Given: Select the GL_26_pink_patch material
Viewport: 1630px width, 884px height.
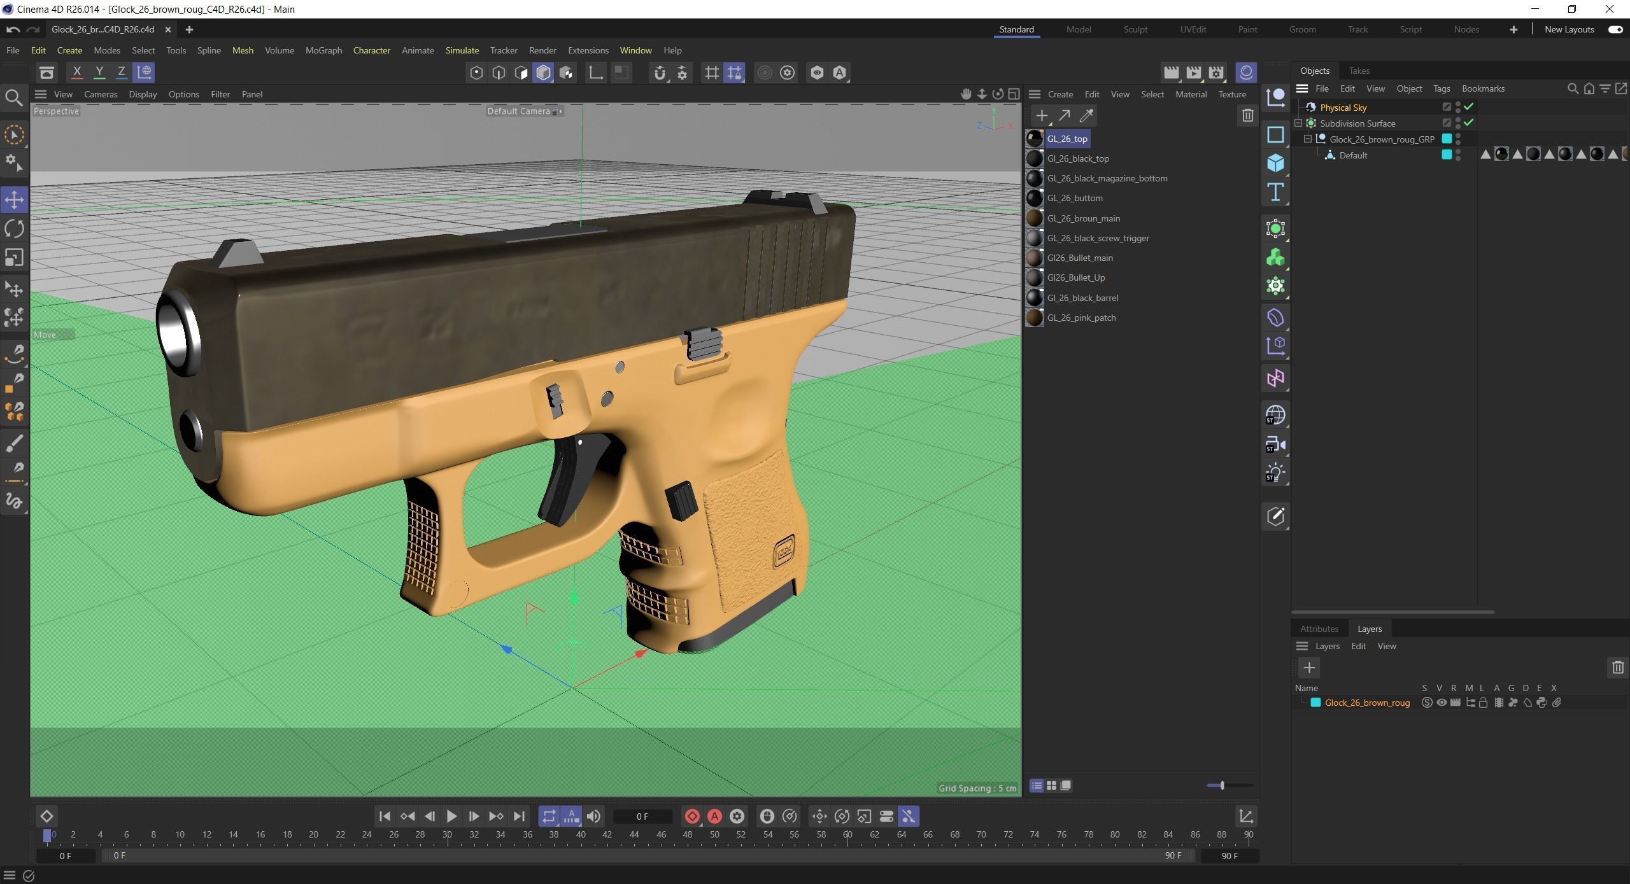Looking at the screenshot, I should tap(1081, 318).
